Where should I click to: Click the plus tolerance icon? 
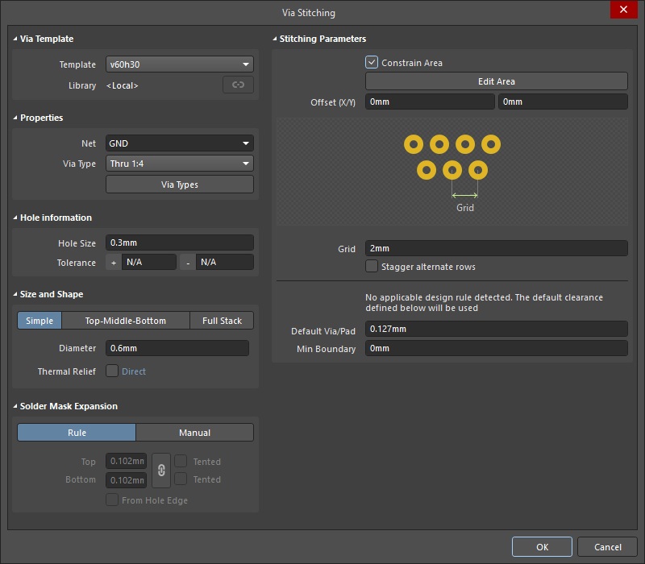(x=113, y=263)
